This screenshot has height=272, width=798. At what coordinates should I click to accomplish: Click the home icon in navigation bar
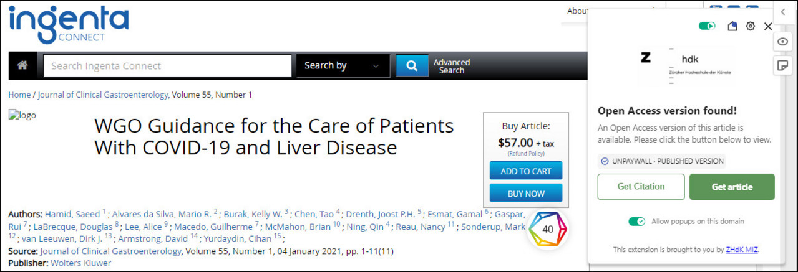point(22,65)
